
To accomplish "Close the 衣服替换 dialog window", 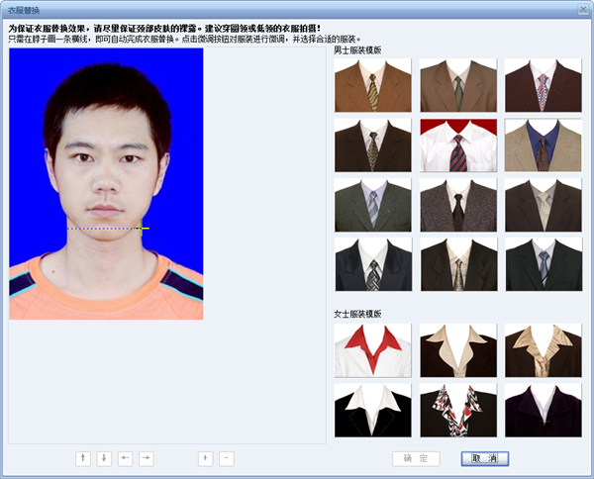I will (580, 8).
